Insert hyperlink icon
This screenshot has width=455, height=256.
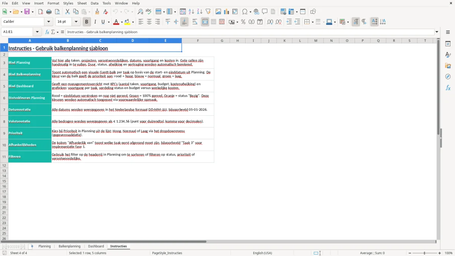coord(257,12)
